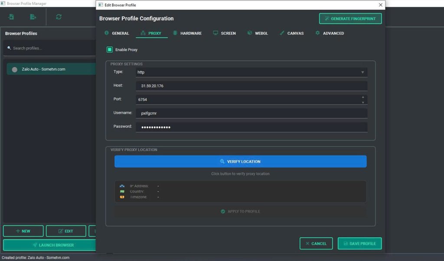Click the WebGL tab cube icon
This screenshot has width=444, height=261.
point(250,33)
